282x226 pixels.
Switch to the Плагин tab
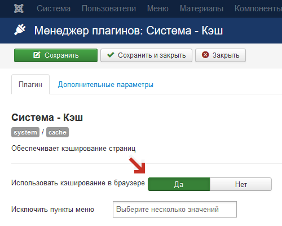(x=30, y=84)
